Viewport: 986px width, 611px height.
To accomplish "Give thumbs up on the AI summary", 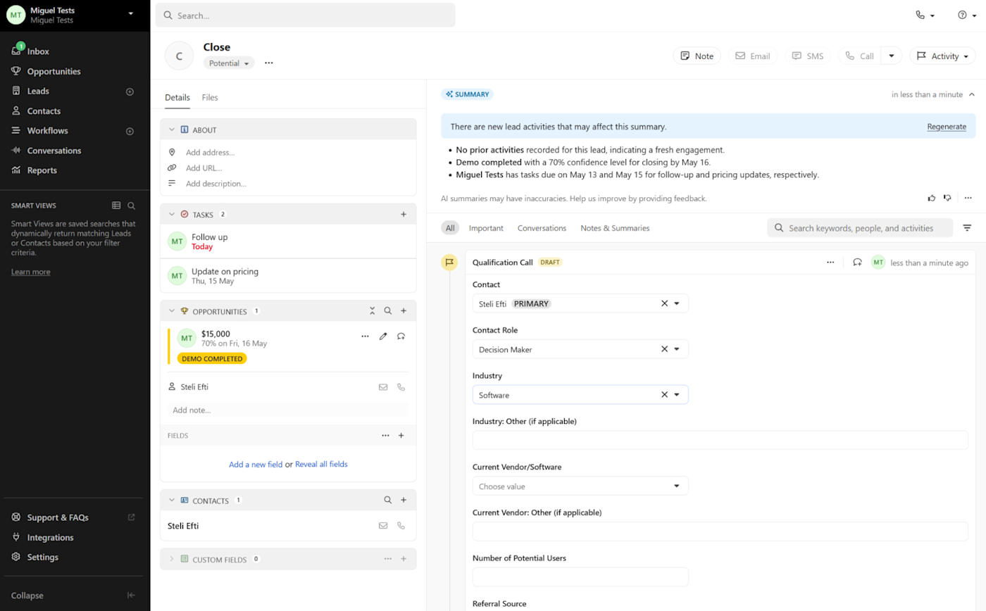I will pyautogui.click(x=932, y=199).
